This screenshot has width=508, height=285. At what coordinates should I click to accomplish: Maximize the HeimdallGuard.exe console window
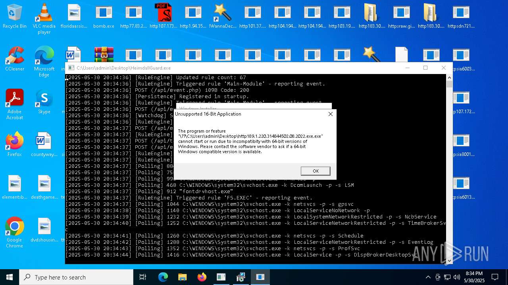pos(425,68)
